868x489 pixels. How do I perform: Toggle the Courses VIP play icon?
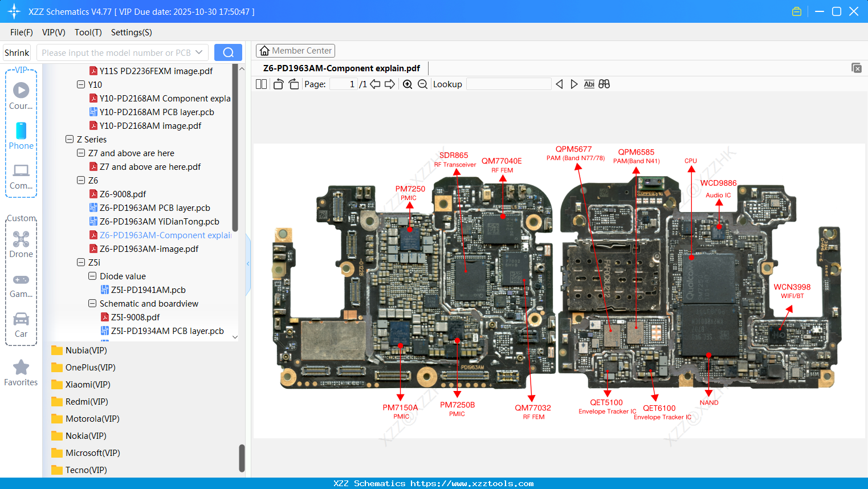tap(21, 89)
